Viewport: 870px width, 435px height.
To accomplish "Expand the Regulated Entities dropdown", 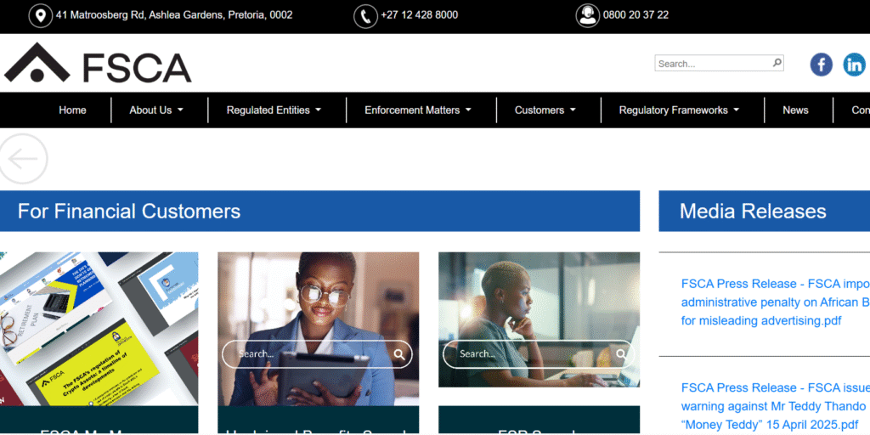I will 274,110.
